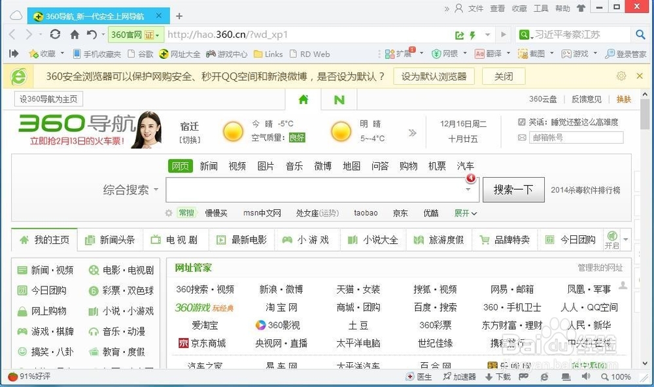Screen dimensions: 654x387
Task: Click the accelerator (加速器) icon in status bar
Action: (x=460, y=377)
